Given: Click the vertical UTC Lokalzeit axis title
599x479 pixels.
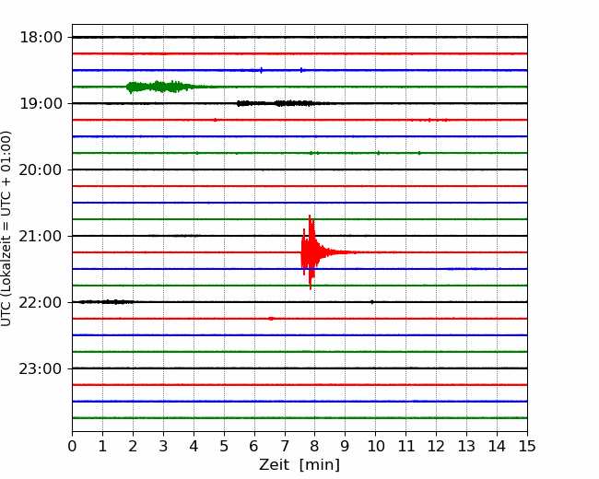Looking at the screenshot, I should pos(6,228).
